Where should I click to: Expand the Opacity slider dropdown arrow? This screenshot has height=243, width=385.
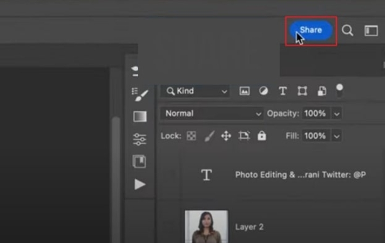pyautogui.click(x=336, y=114)
